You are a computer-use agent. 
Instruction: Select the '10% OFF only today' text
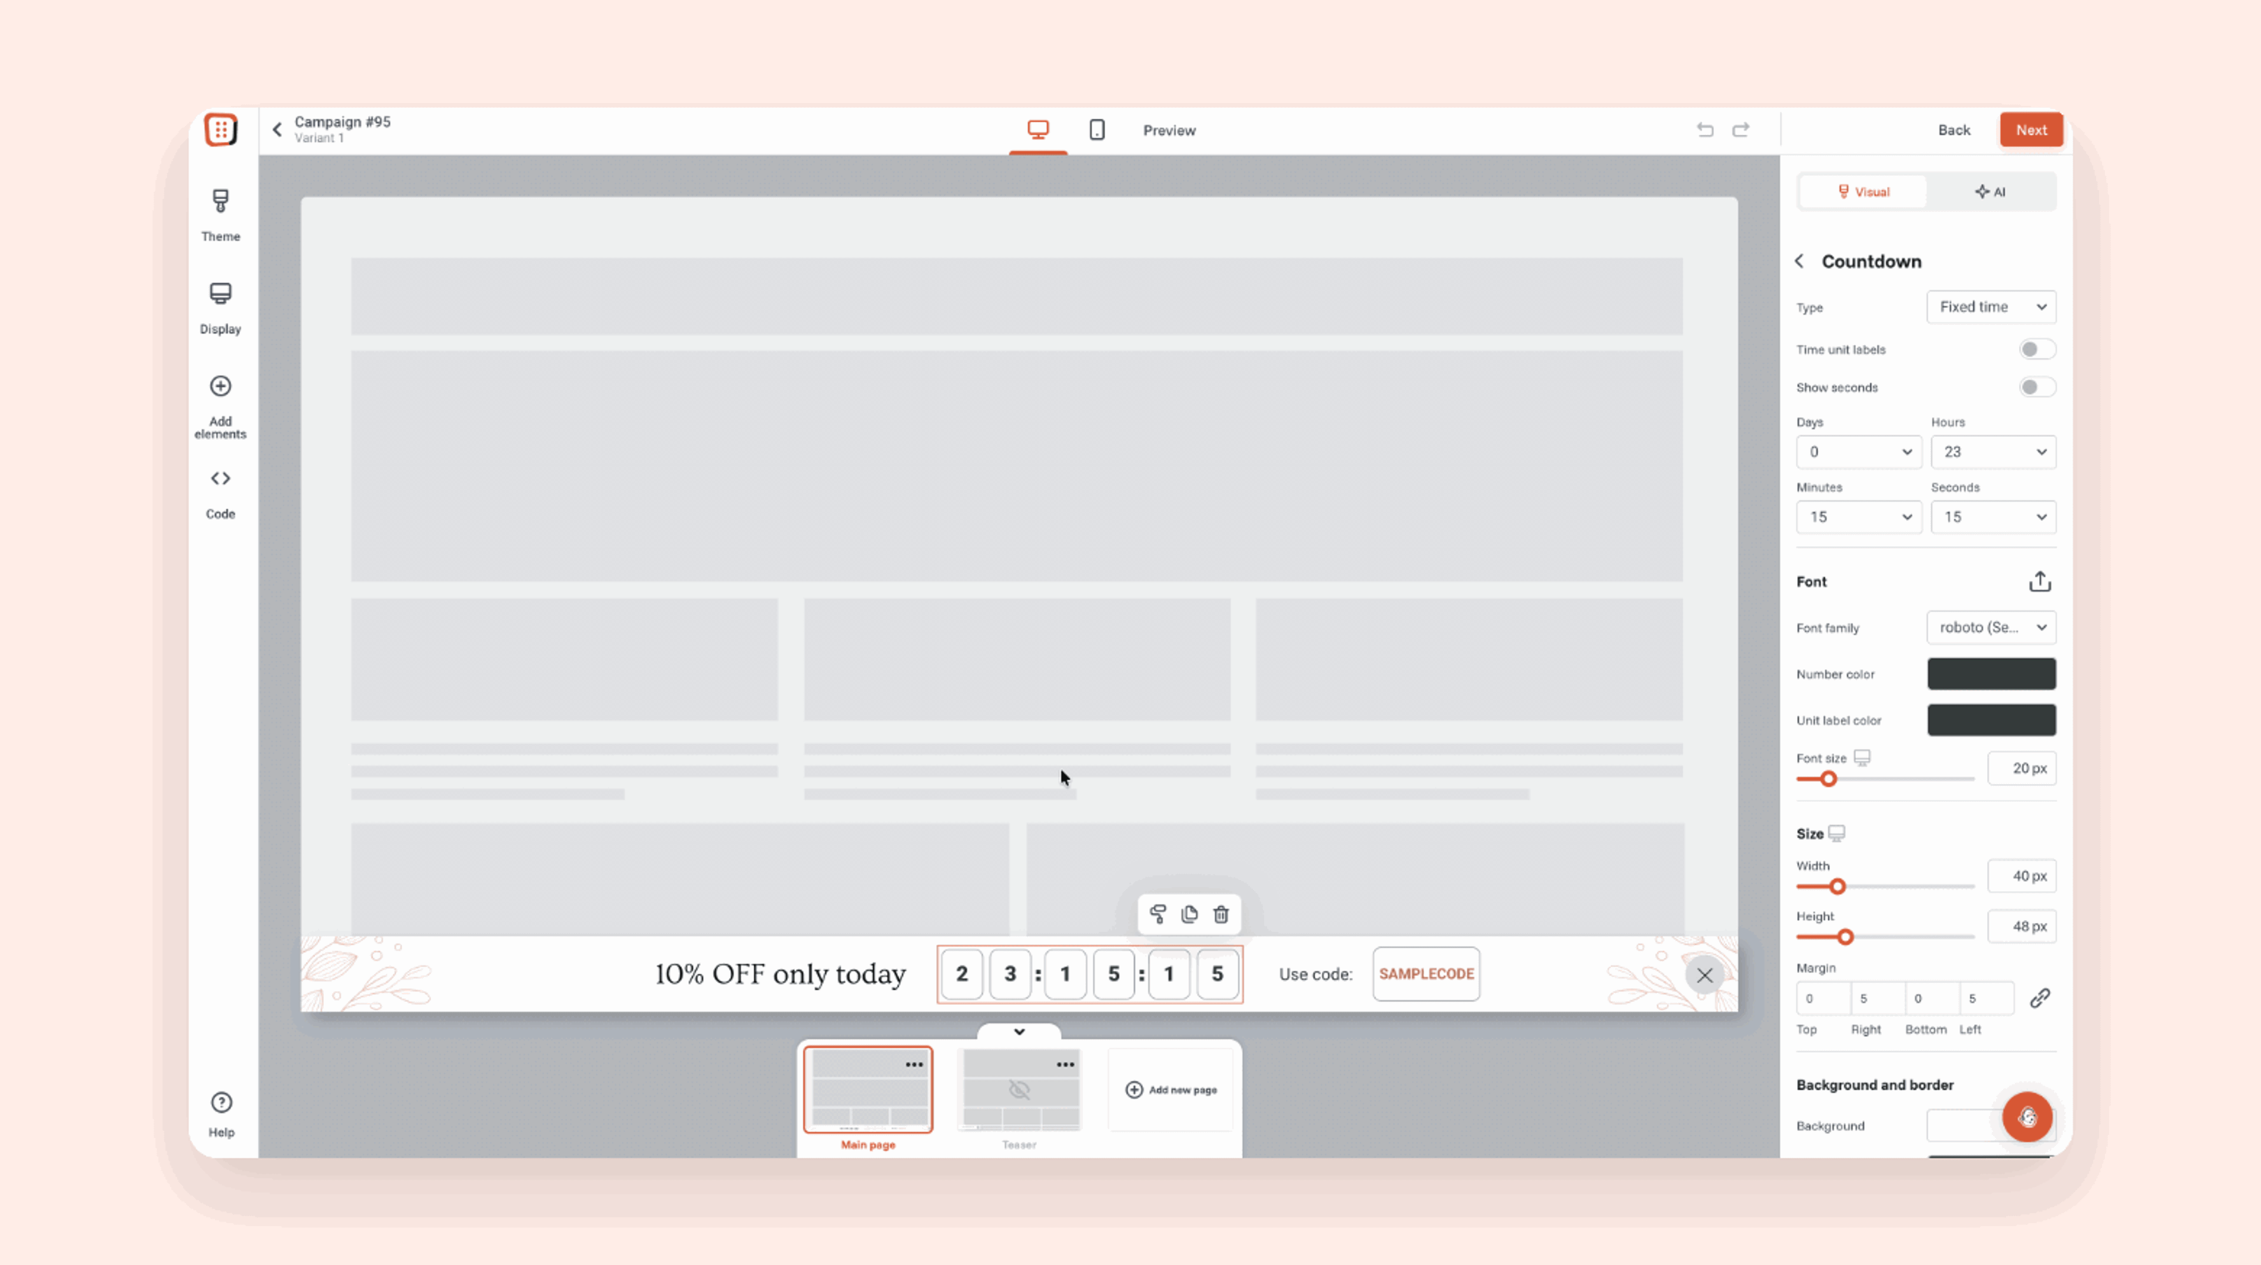(780, 974)
